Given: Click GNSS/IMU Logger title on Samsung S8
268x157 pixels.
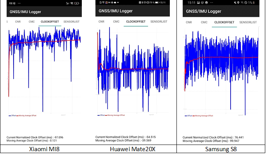Looking at the screenshot, I should tap(204, 11).
